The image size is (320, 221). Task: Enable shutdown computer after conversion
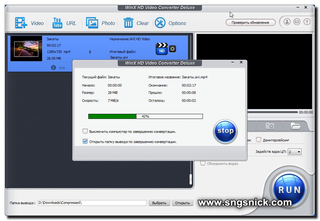85,131
